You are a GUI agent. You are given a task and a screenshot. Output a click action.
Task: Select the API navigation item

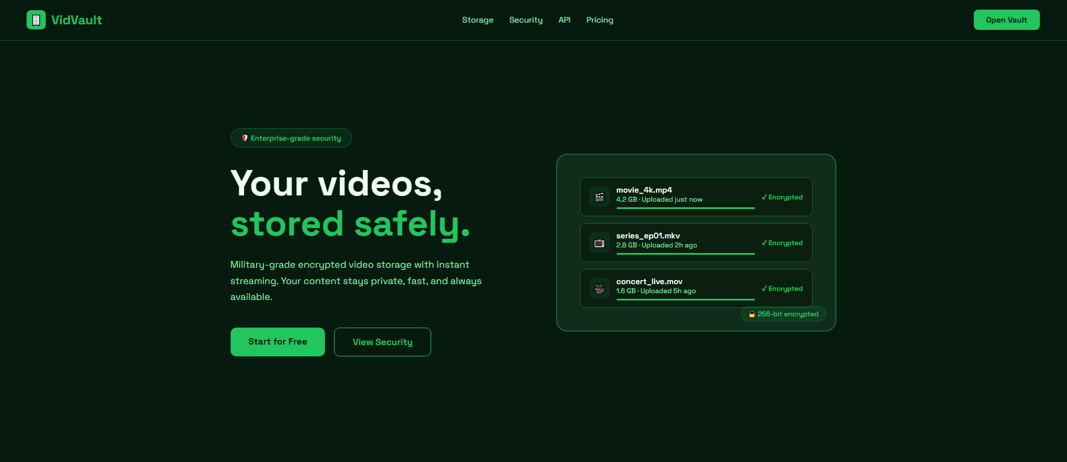[565, 20]
